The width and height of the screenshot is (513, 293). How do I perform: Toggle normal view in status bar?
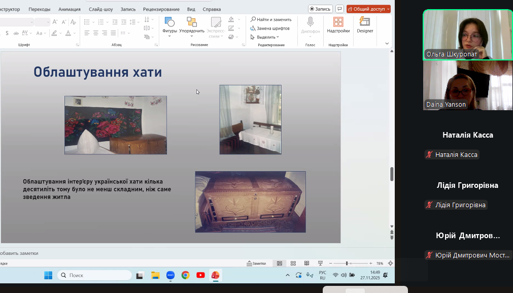tap(280, 263)
